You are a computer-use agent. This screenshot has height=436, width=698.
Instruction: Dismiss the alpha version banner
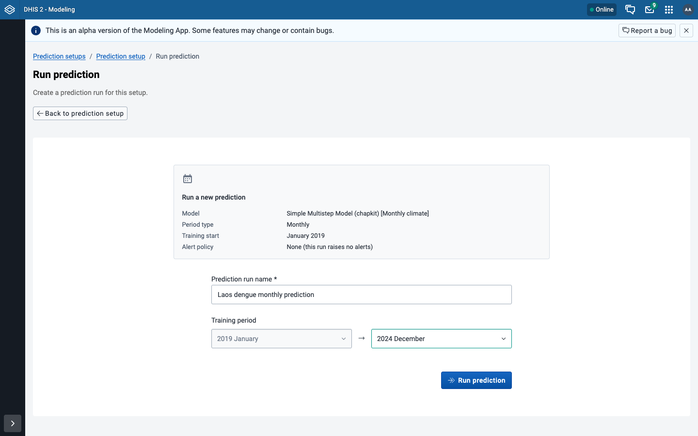tap(686, 31)
